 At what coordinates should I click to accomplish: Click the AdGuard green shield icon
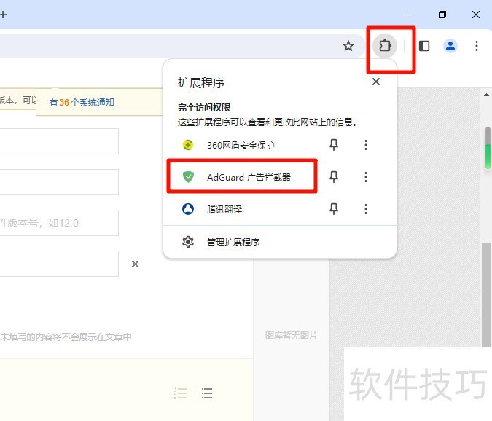click(188, 177)
